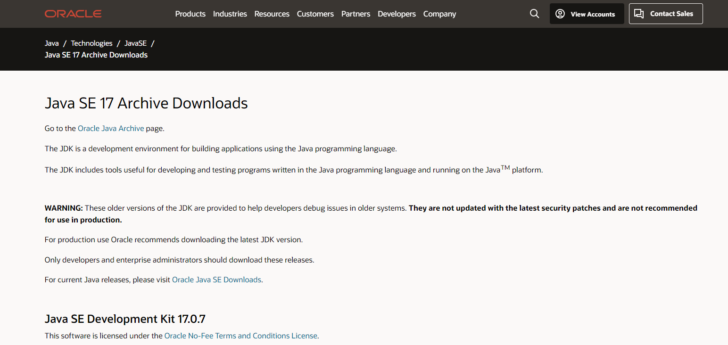Expand the Partners menu
Viewport: 728px width, 345px height.
click(356, 14)
